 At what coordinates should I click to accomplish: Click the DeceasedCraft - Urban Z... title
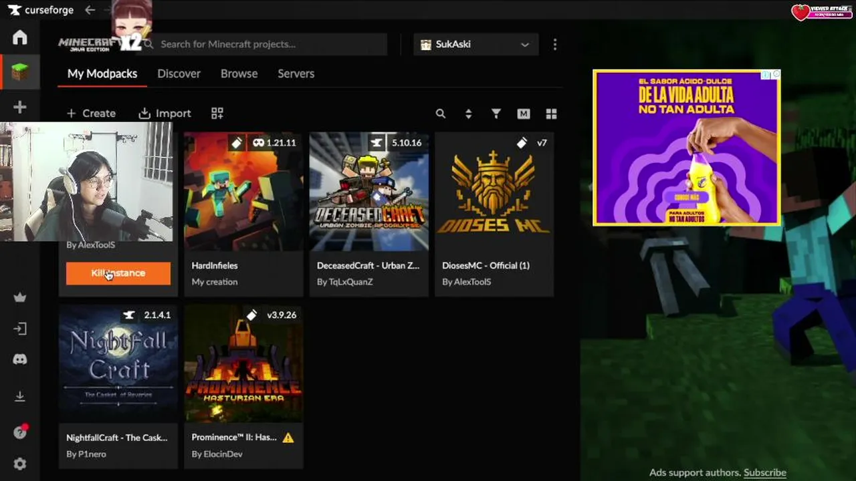[x=368, y=265]
